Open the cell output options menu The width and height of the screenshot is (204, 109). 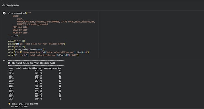pos(4,60)
